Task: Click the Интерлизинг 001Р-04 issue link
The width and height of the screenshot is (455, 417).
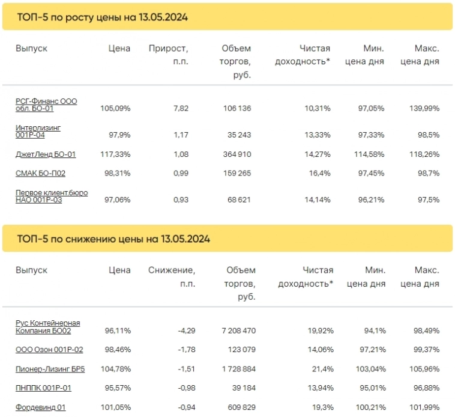Action: pos(38,131)
